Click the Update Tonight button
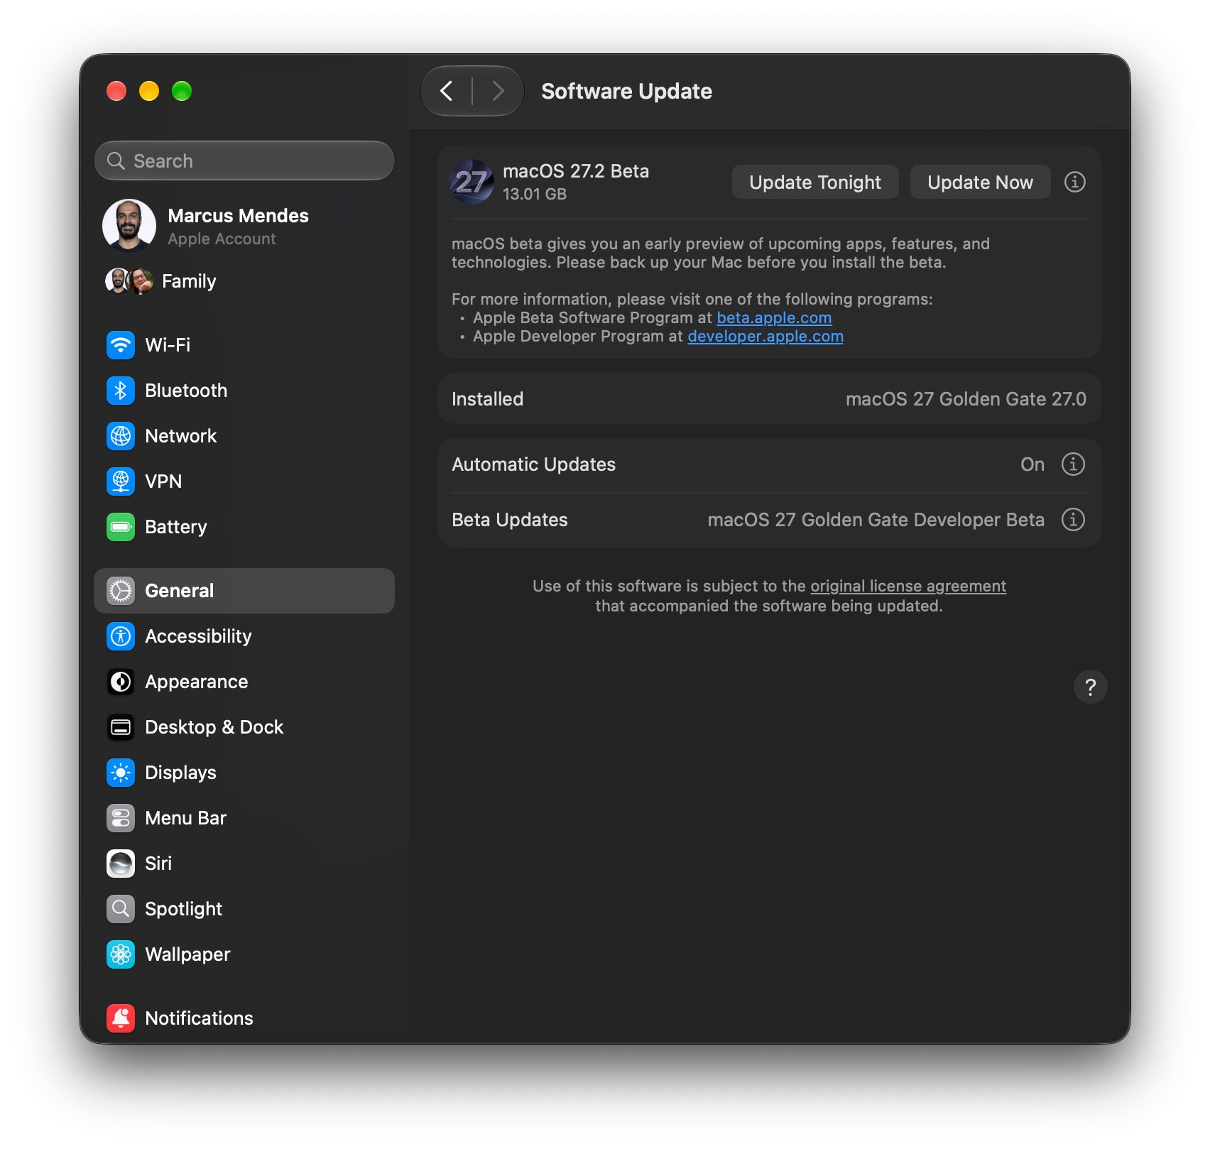The width and height of the screenshot is (1210, 1149). tap(815, 183)
